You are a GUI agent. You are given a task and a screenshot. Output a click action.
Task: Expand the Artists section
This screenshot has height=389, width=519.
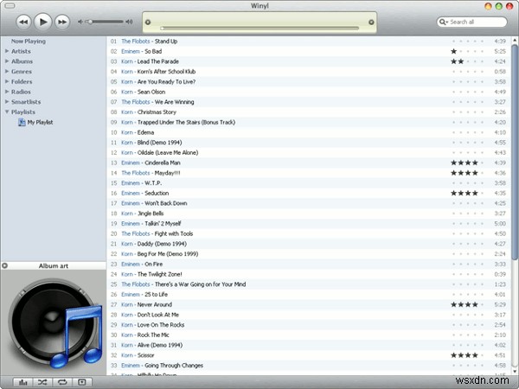pyautogui.click(x=7, y=51)
